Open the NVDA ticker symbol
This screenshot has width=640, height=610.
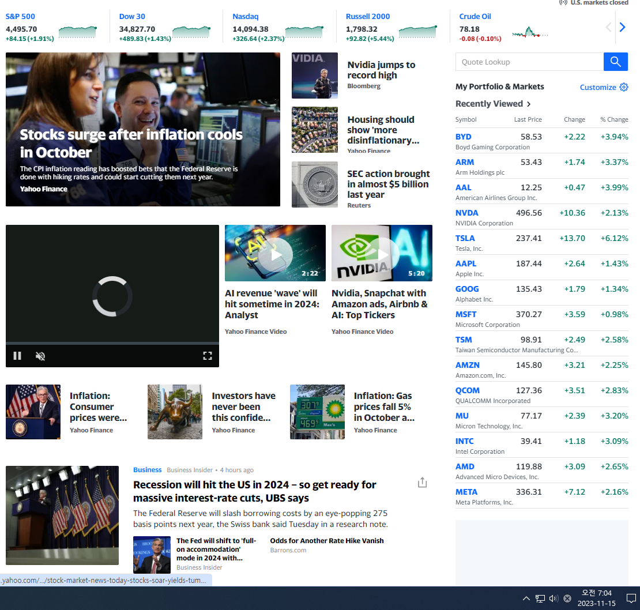coord(466,213)
